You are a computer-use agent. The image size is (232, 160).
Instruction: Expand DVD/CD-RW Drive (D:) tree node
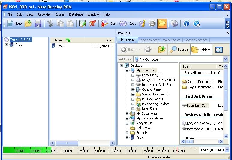133,80
